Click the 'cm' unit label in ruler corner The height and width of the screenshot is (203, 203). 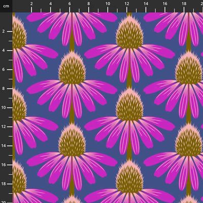point(6,6)
